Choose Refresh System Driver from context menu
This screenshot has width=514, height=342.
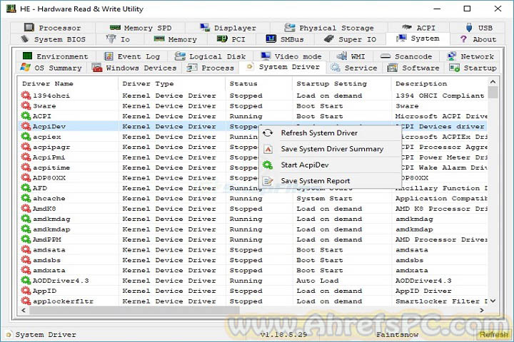(331, 133)
